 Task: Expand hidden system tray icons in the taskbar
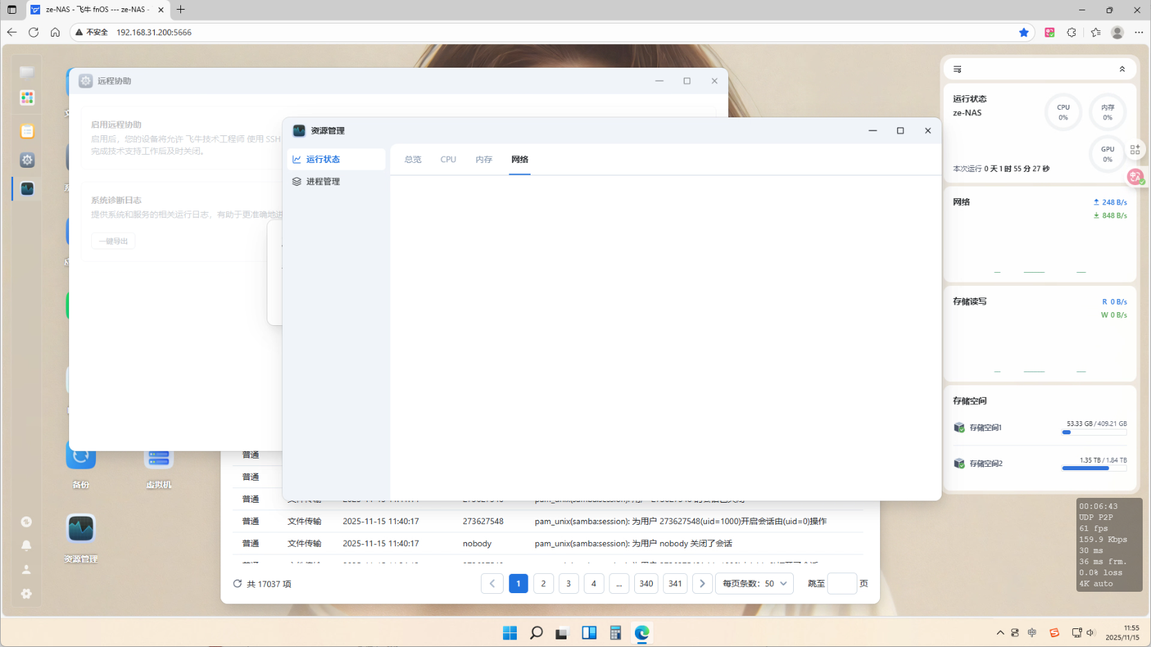click(1000, 632)
